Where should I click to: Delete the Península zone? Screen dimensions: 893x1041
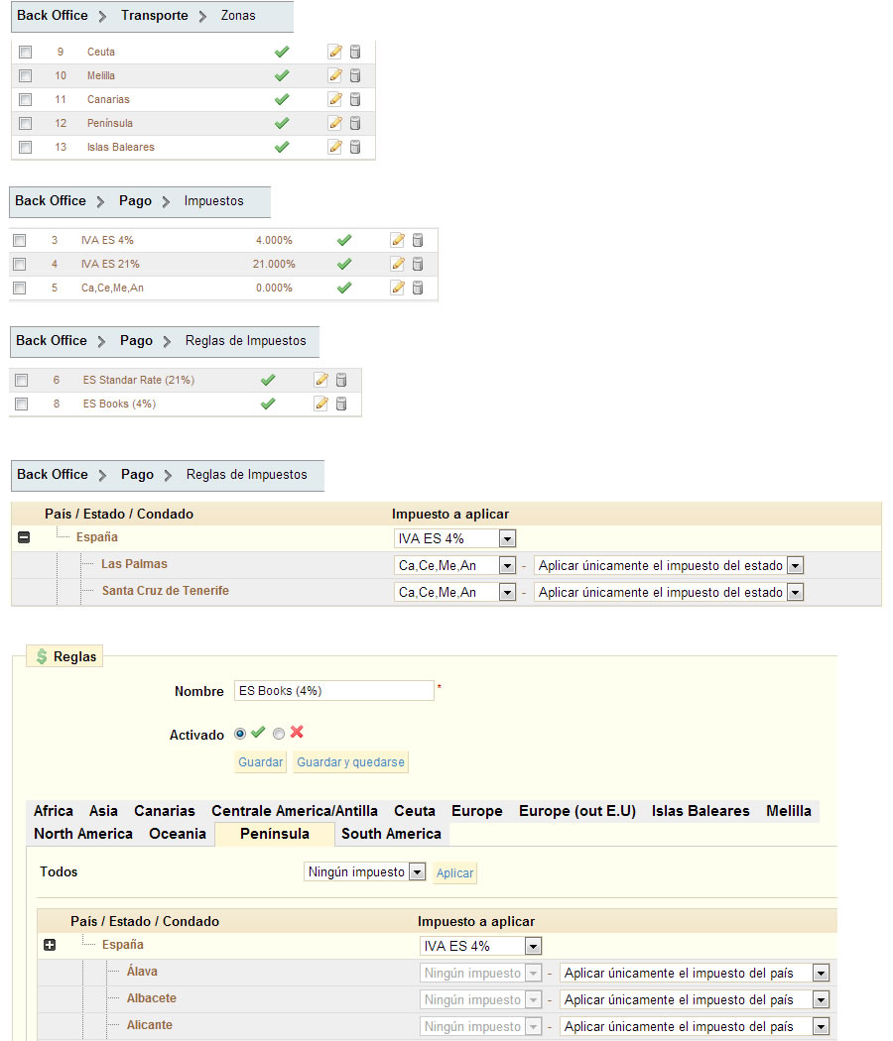[x=355, y=124]
